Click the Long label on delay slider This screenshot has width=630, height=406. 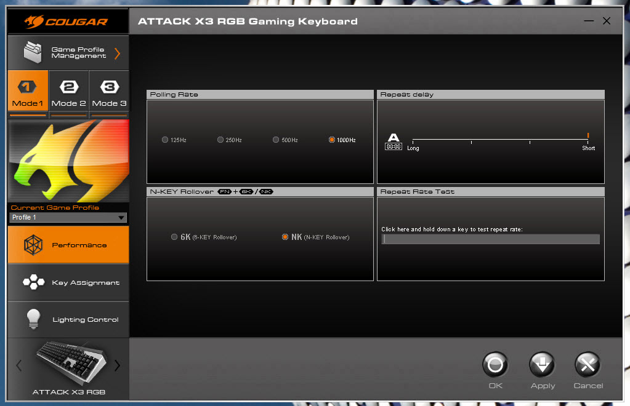[x=413, y=148]
